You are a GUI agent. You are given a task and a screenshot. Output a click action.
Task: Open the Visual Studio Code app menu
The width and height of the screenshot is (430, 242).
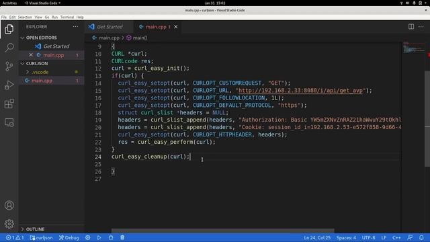coord(42,3)
